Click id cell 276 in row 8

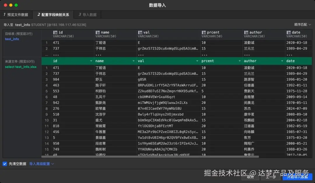pyautogui.click(x=56, y=109)
